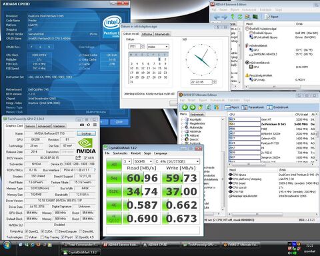Screen dimensions: 320x256
Task: Switch to the Validation tab in GPU-Z
Action: click(59, 126)
